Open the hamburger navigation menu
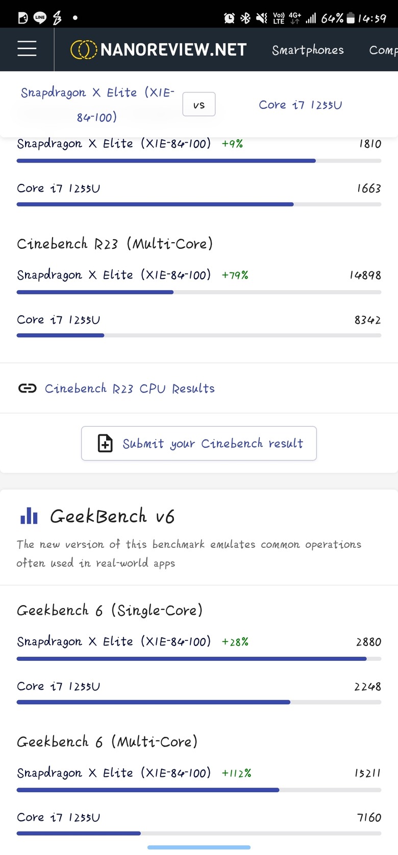This screenshot has width=398, height=855. click(27, 49)
